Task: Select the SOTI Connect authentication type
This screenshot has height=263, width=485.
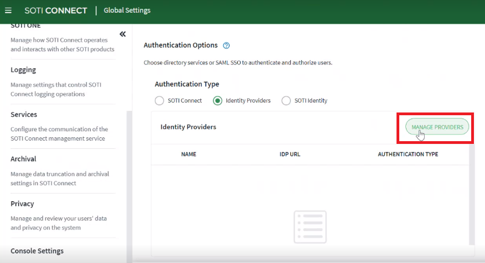Action: (x=159, y=101)
